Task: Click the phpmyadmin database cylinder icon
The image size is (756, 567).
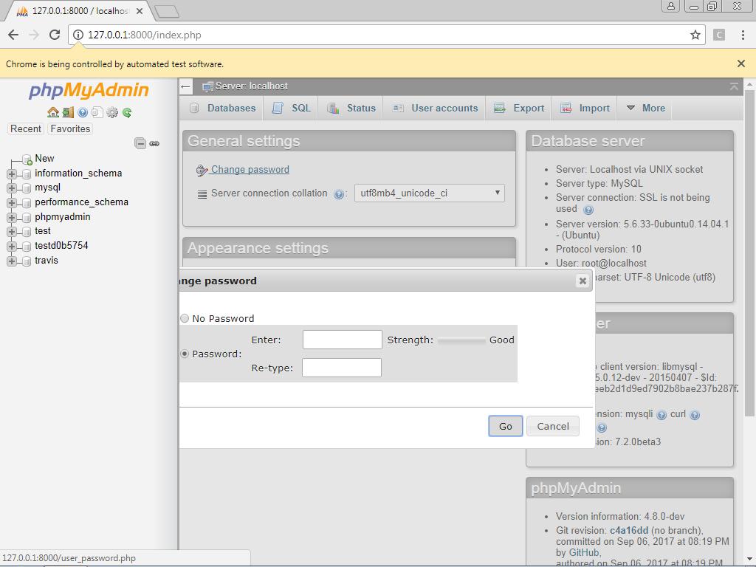Action: [x=27, y=218]
